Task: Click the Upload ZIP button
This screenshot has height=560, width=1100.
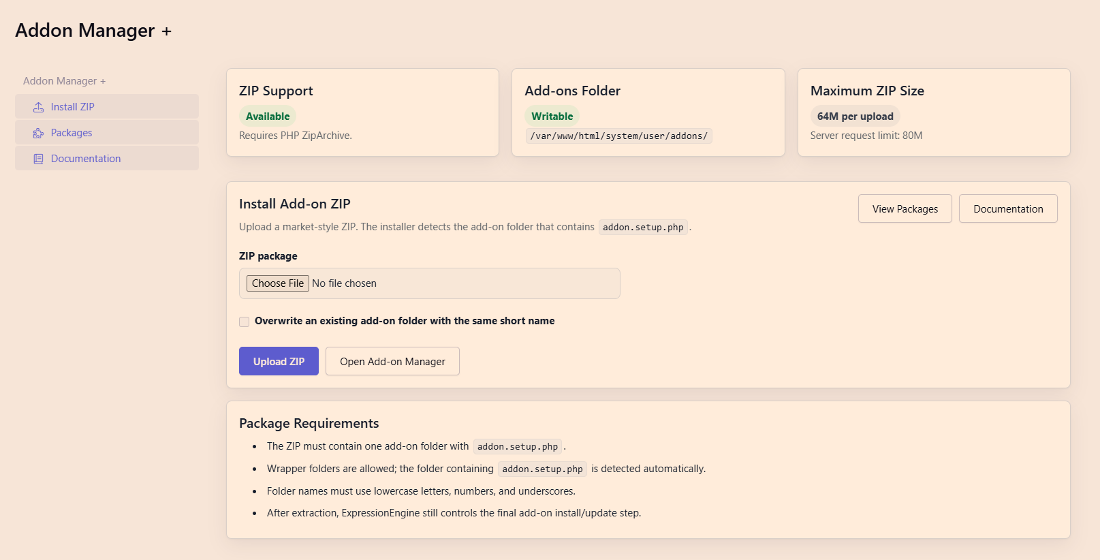Action: coord(279,361)
